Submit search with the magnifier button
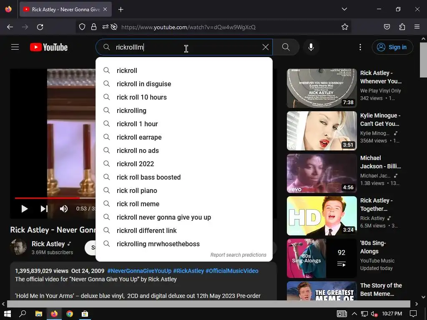Screen dimensions: 427x320 (286, 47)
